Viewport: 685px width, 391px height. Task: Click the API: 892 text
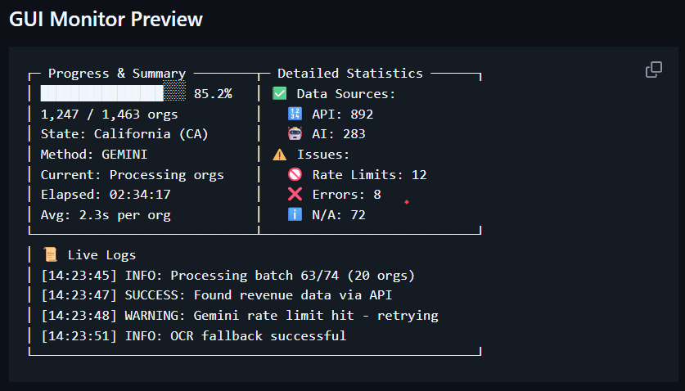342,115
